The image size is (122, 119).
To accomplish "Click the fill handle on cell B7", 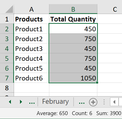I will [97, 83].
